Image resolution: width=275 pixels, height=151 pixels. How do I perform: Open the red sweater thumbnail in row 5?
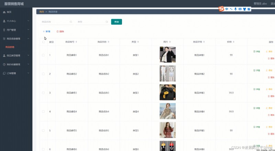click(x=167, y=130)
